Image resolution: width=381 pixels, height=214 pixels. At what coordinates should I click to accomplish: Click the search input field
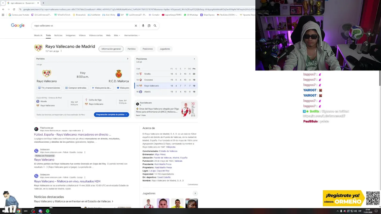(x=83, y=26)
